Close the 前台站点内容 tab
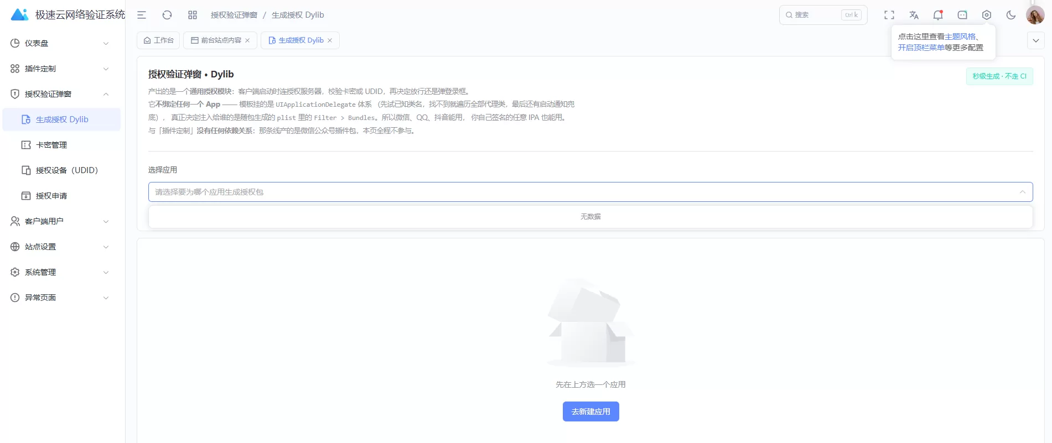The height and width of the screenshot is (443, 1052). coord(247,40)
